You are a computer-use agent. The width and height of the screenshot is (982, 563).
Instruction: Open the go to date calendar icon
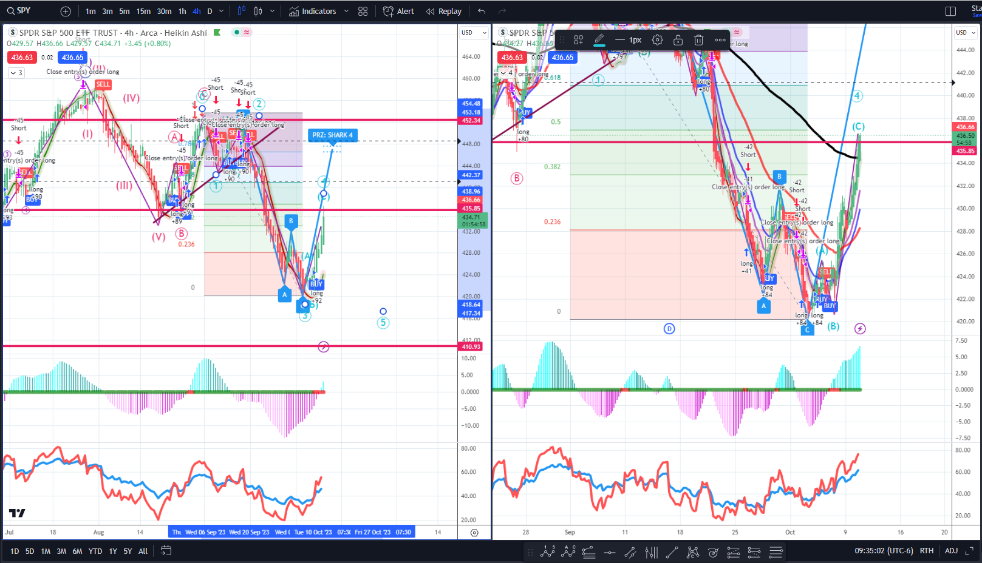(166, 551)
